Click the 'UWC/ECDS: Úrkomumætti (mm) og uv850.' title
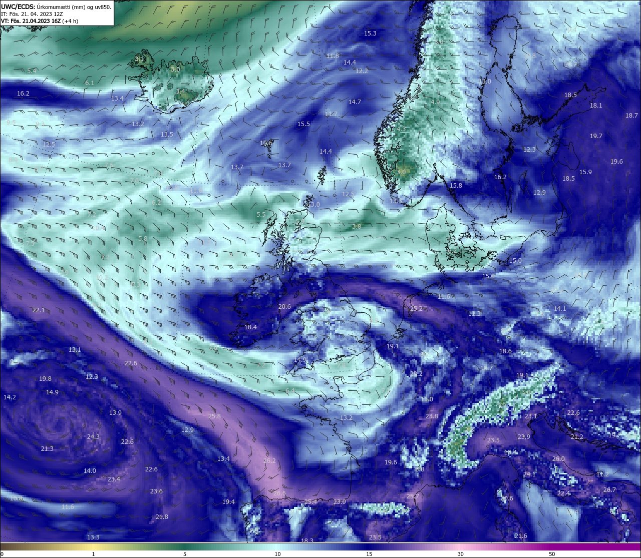Viewport: 641px width, 558px height. click(x=56, y=7)
